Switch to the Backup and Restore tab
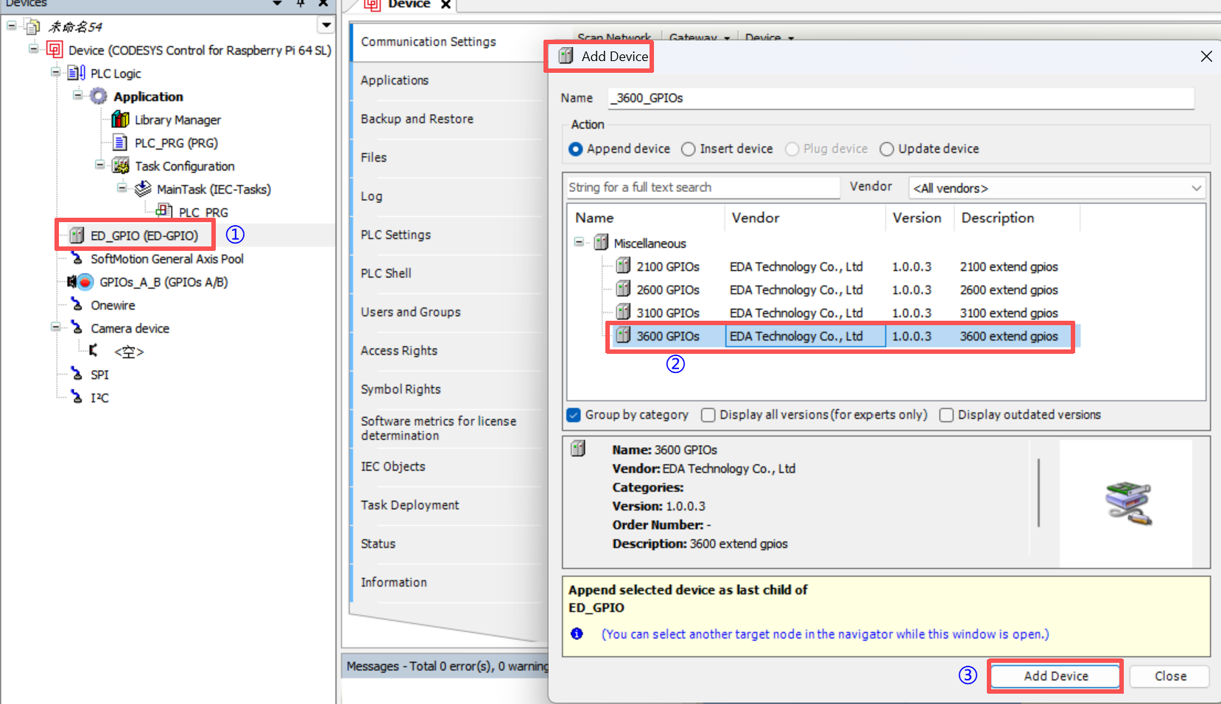The width and height of the screenshot is (1221, 704). point(417,119)
